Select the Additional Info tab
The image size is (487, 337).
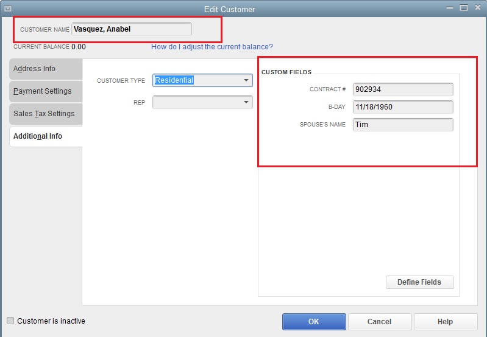pos(46,136)
